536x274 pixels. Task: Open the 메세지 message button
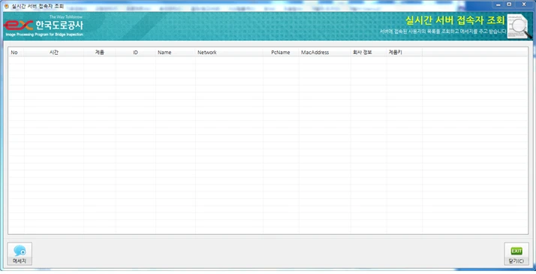point(20,254)
